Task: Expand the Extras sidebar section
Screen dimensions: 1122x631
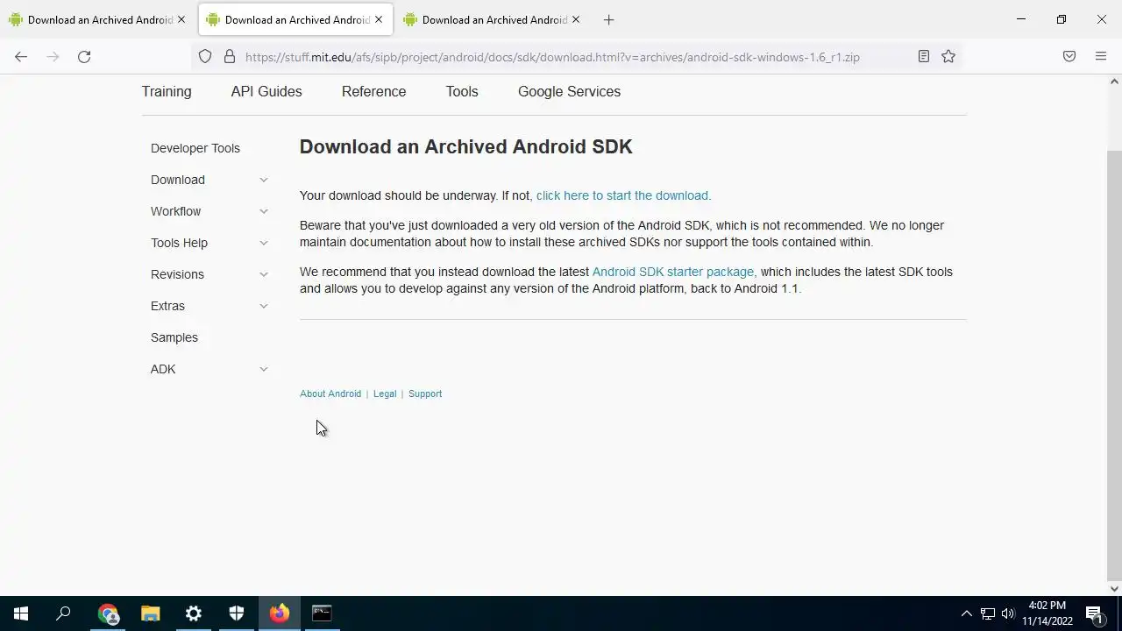Action: [x=263, y=306]
